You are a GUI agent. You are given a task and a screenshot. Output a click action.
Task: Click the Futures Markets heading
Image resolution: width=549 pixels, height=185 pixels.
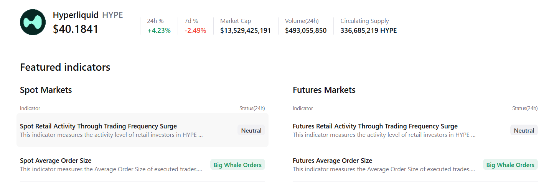click(324, 90)
